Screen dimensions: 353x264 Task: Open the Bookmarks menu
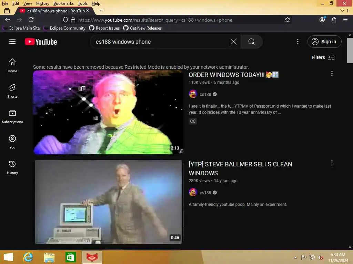(x=63, y=3)
